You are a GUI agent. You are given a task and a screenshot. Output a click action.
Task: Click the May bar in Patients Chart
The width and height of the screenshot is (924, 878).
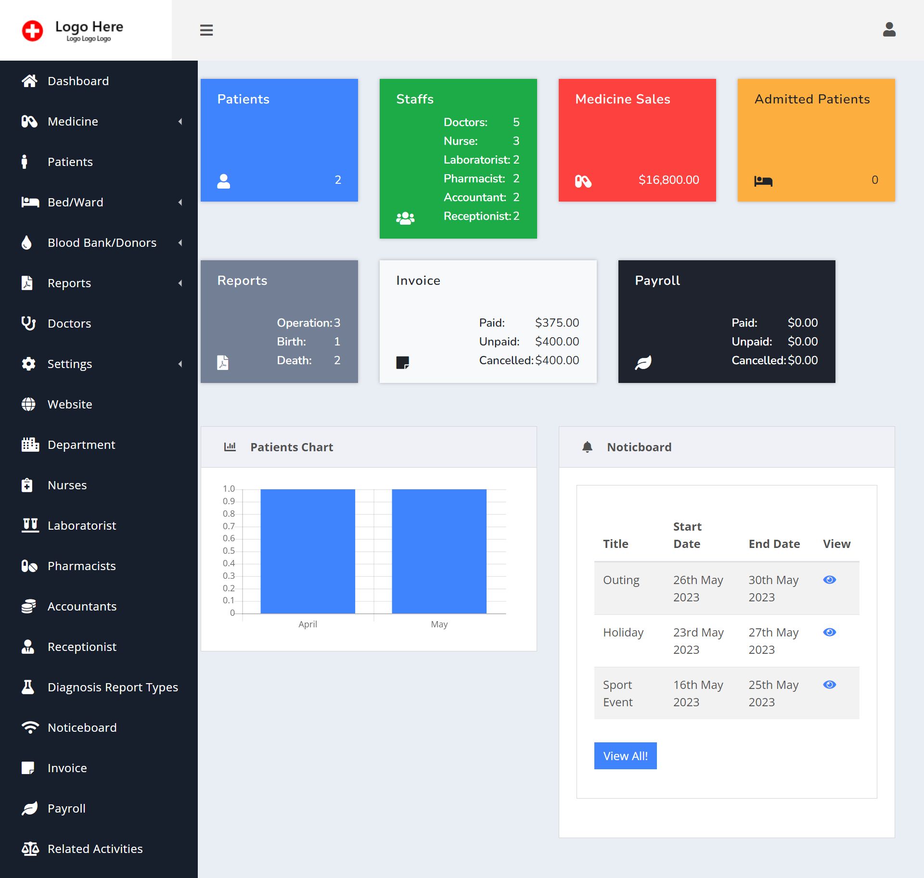click(x=439, y=551)
